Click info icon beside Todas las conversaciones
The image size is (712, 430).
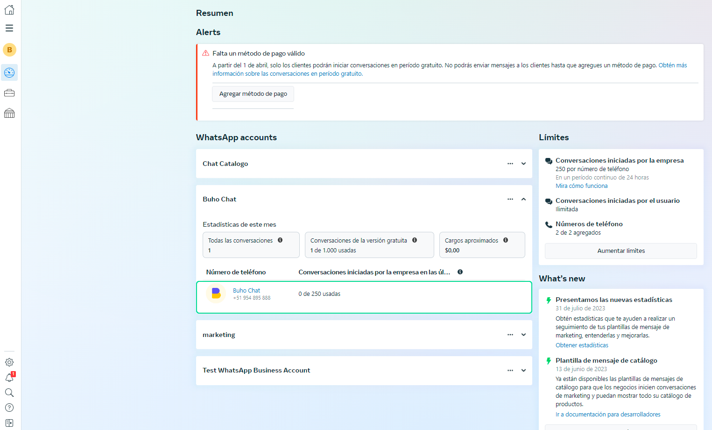point(280,240)
